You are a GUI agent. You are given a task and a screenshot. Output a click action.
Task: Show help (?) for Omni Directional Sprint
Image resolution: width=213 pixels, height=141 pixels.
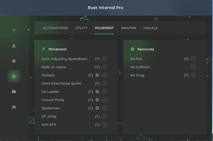[x=97, y=84]
